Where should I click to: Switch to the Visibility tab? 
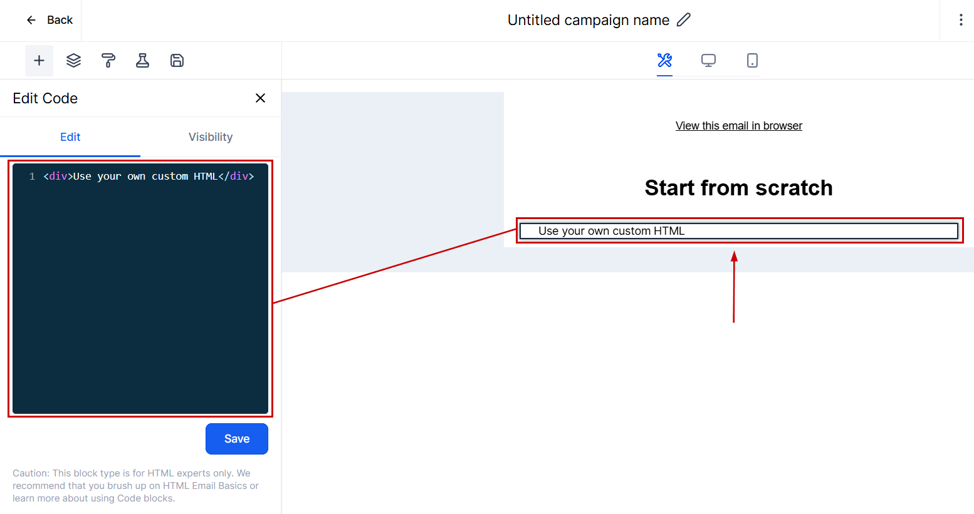point(211,137)
